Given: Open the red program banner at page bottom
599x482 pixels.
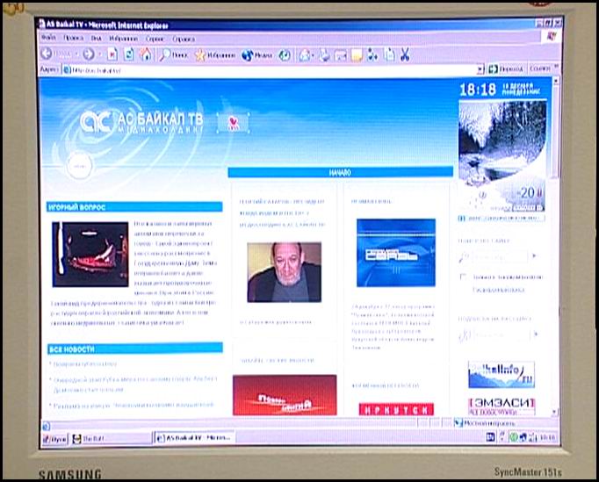Looking at the screenshot, I should 285,395.
